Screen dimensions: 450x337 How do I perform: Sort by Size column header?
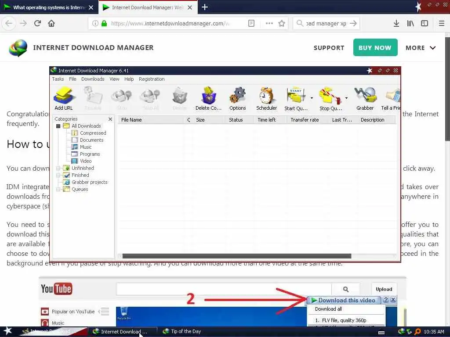click(x=209, y=120)
